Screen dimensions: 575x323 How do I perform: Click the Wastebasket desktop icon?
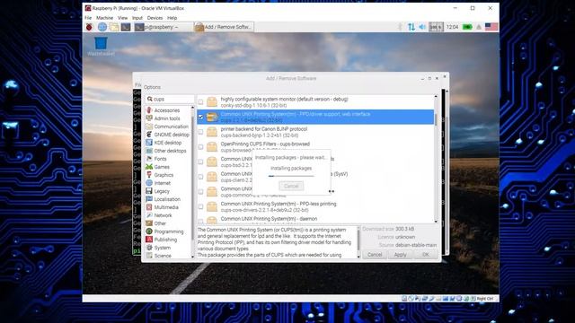click(x=101, y=46)
